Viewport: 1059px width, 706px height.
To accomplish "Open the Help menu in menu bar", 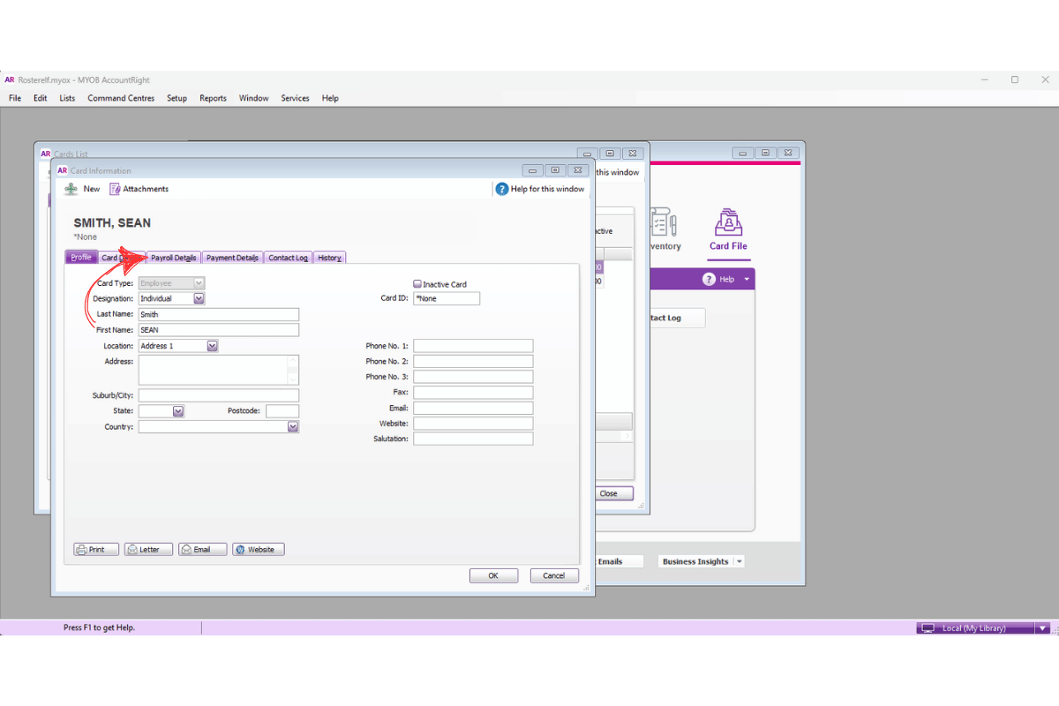I will coord(330,98).
